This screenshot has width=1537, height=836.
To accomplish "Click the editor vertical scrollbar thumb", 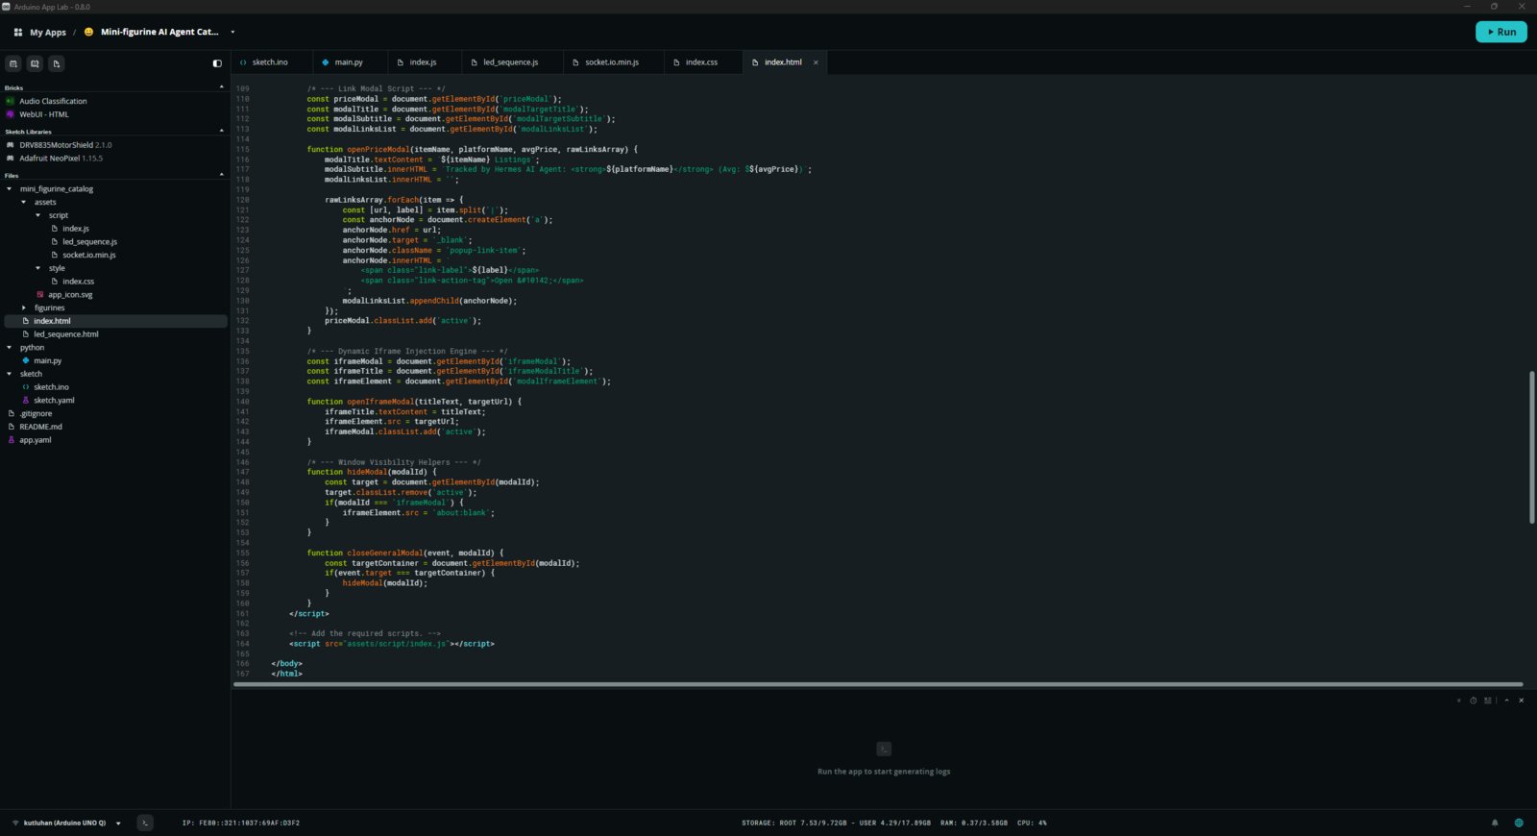I will point(1532,447).
